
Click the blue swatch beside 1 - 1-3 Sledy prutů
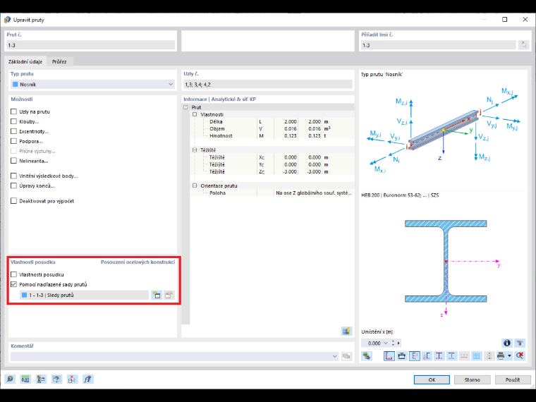click(24, 295)
